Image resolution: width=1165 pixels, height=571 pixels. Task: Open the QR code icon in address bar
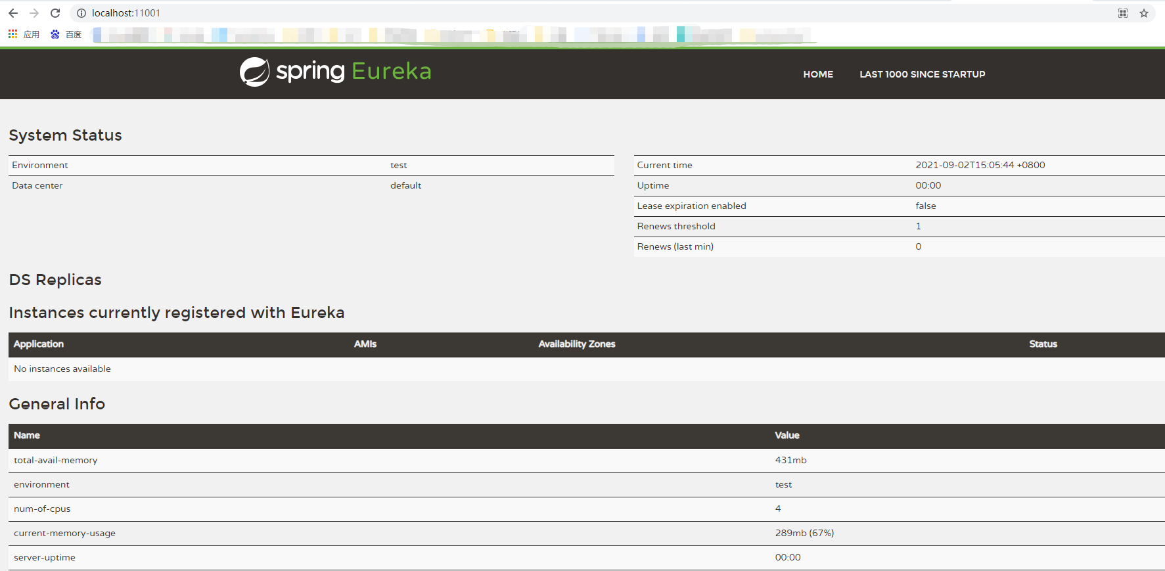tap(1123, 13)
